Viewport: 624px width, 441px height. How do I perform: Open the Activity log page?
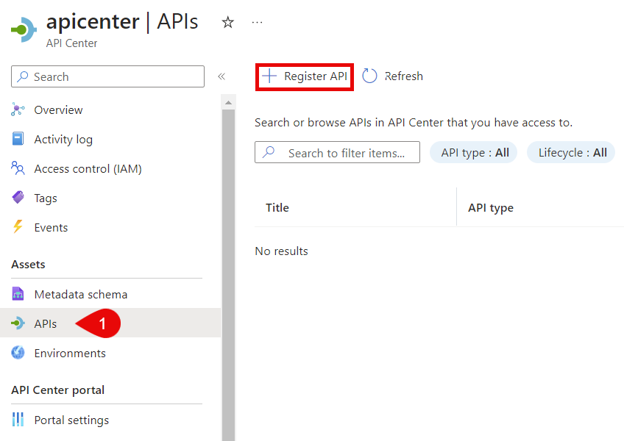coord(63,140)
